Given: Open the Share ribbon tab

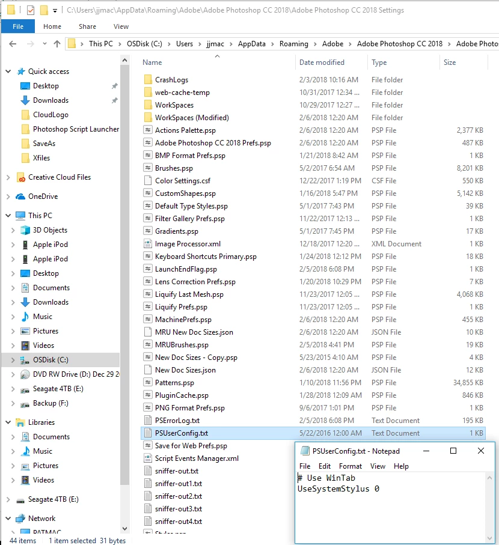Looking at the screenshot, I should point(87,26).
